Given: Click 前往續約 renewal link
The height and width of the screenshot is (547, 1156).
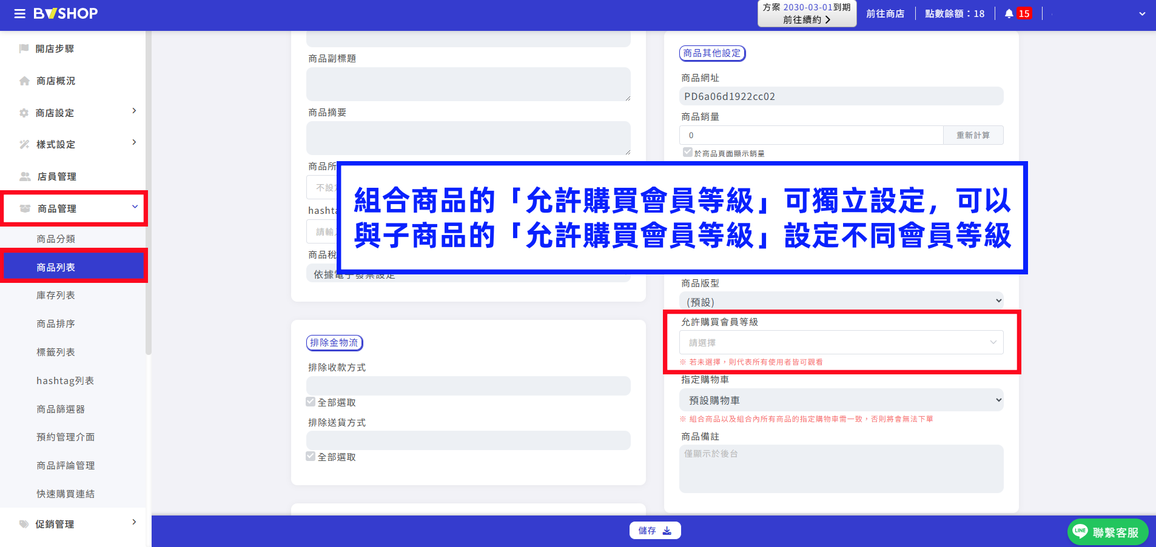Looking at the screenshot, I should (807, 20).
